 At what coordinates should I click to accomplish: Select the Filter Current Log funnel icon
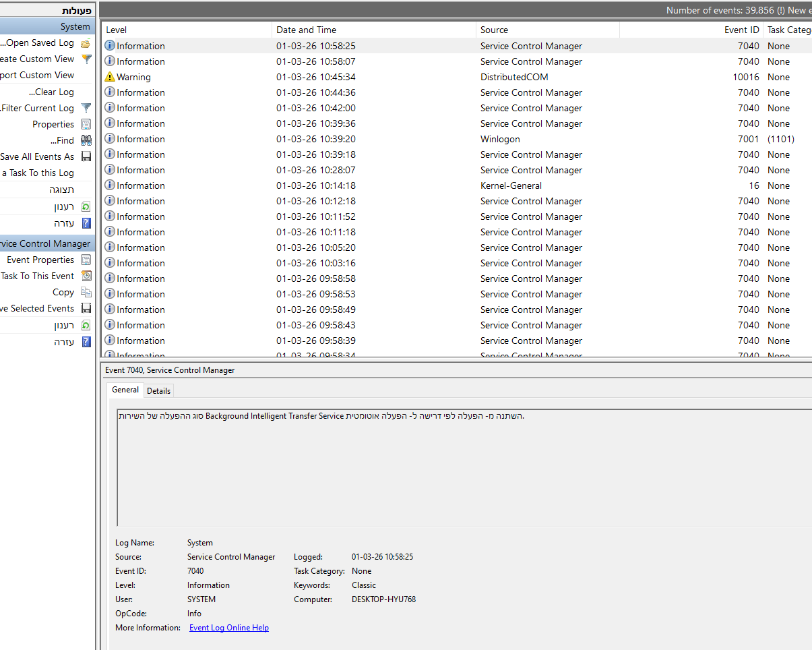[x=86, y=108]
